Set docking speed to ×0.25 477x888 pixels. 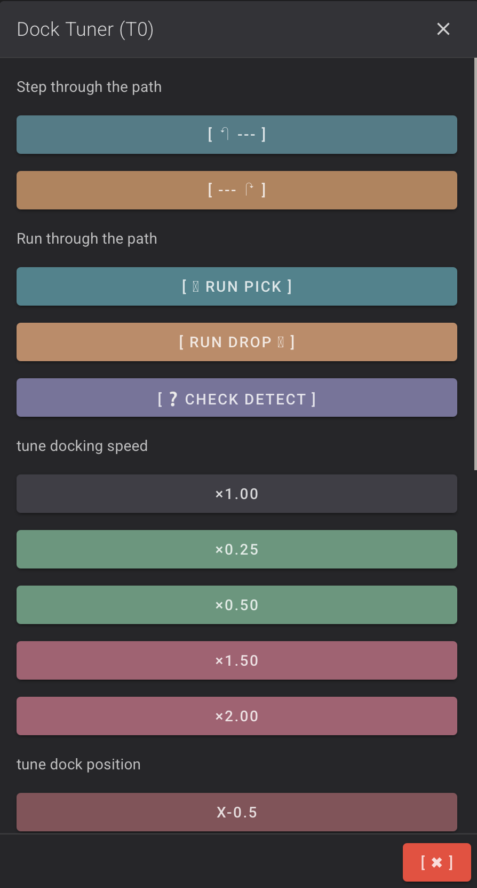pos(237,549)
